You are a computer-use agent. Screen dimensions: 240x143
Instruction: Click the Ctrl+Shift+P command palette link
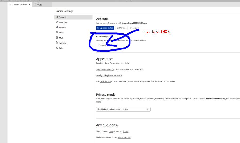pos(105,81)
